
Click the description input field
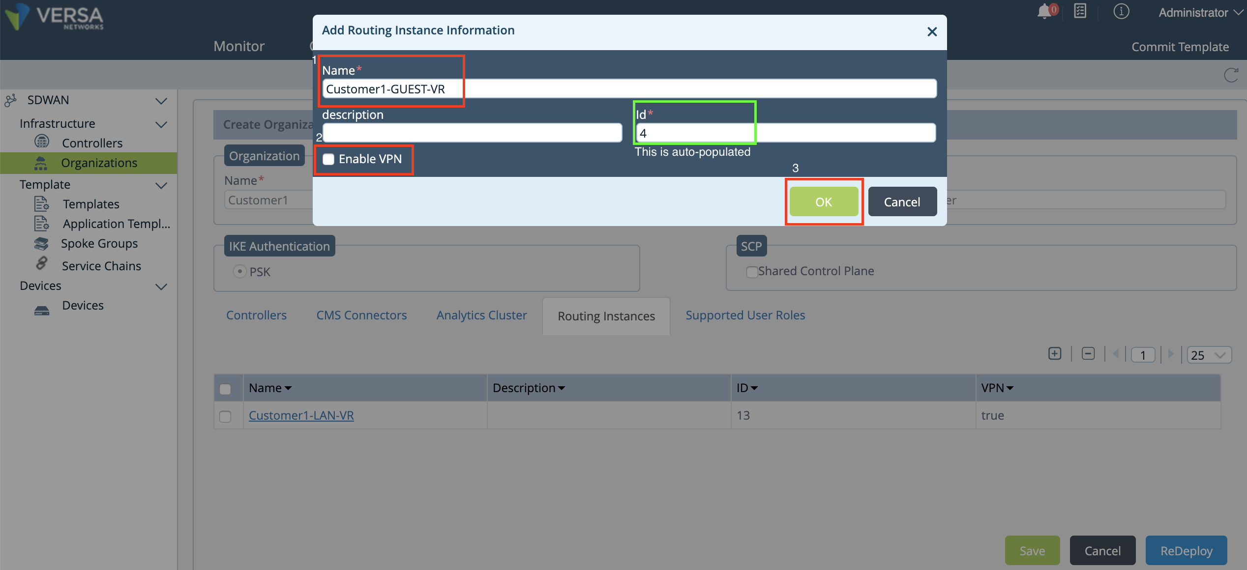472,133
